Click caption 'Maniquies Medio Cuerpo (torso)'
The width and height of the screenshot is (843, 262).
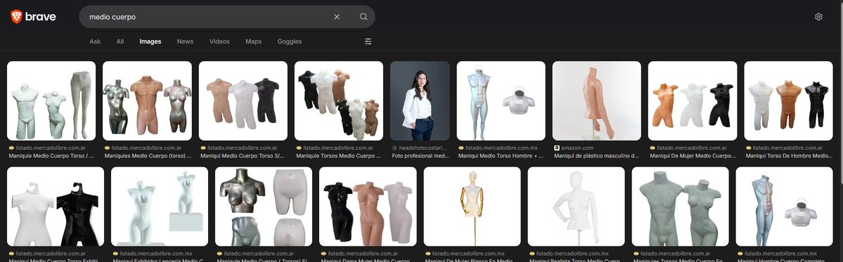[148, 156]
